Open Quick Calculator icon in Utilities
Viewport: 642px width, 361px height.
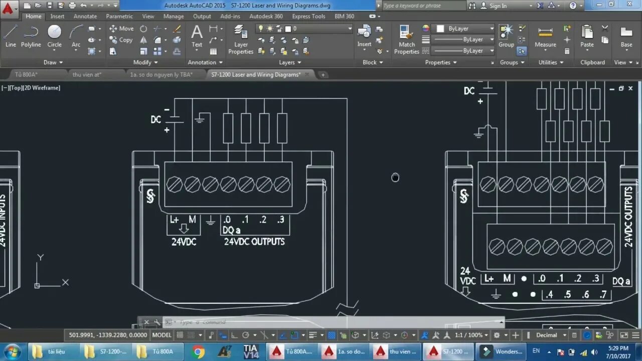pos(567,51)
